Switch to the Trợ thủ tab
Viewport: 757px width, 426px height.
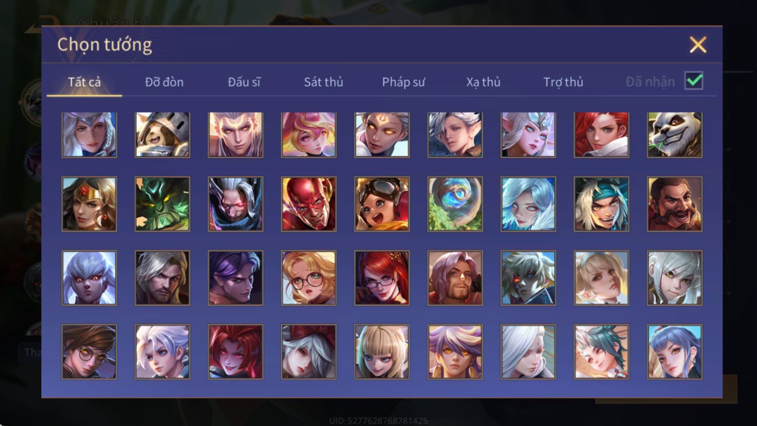pos(563,82)
